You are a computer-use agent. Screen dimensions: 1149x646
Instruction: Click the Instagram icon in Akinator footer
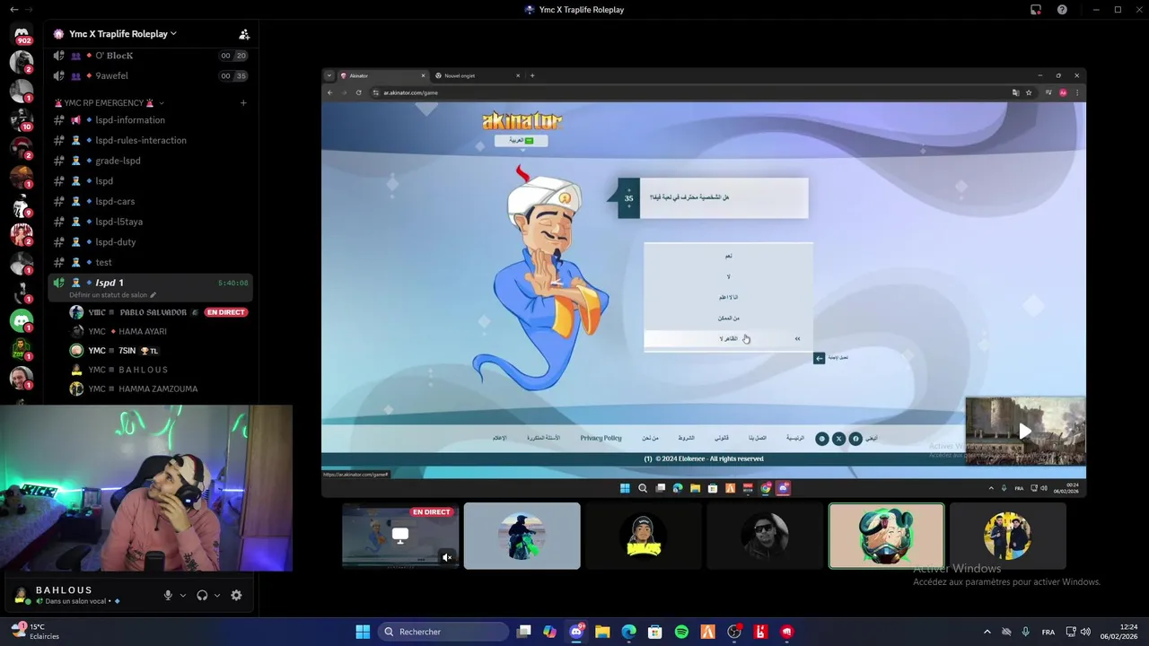point(821,439)
